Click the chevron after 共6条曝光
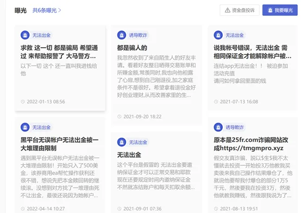 tap(60, 10)
